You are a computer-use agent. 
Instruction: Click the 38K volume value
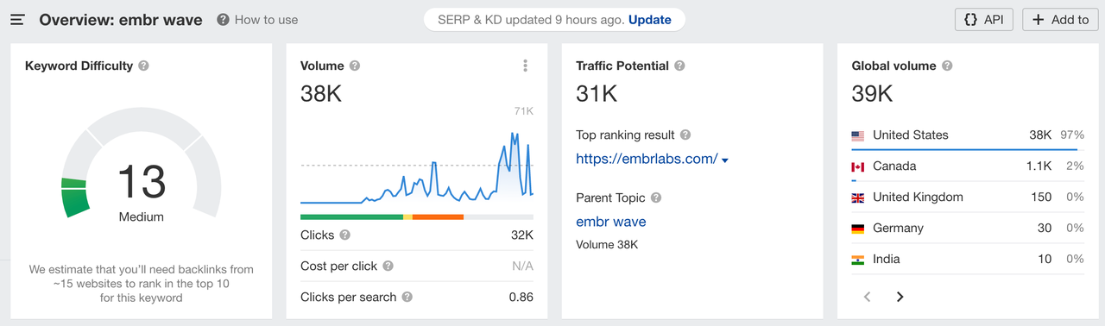[x=321, y=93]
